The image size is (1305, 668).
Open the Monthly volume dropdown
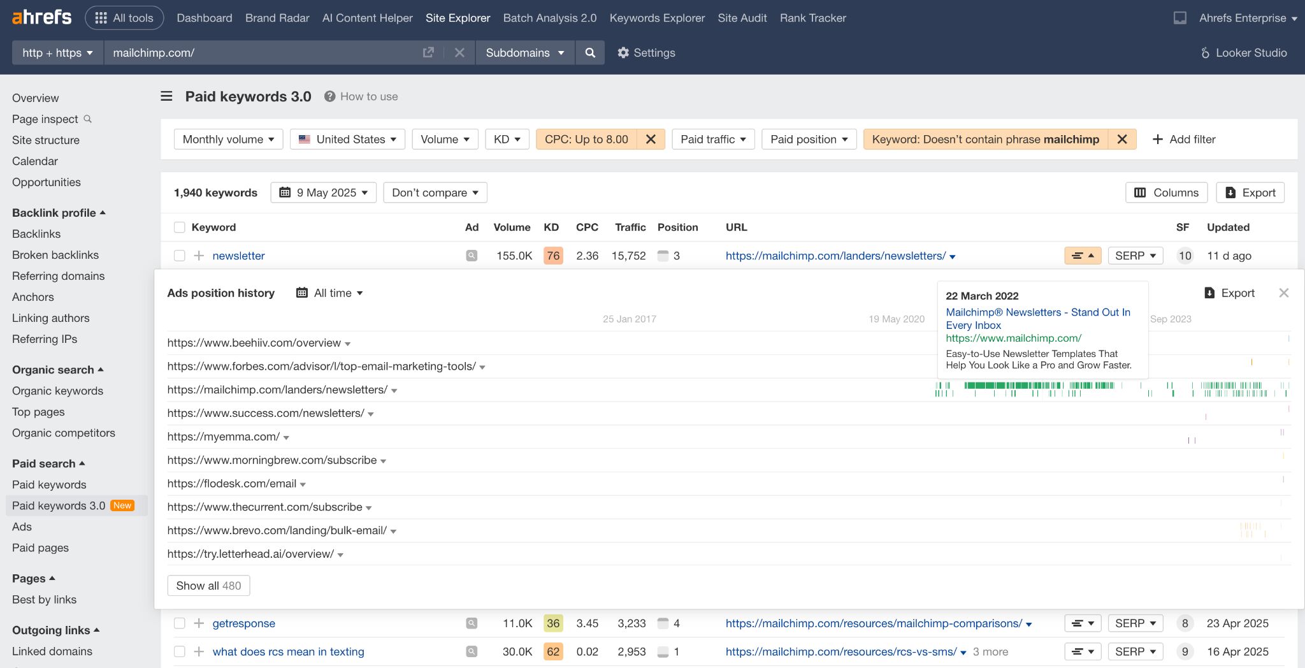(x=228, y=139)
